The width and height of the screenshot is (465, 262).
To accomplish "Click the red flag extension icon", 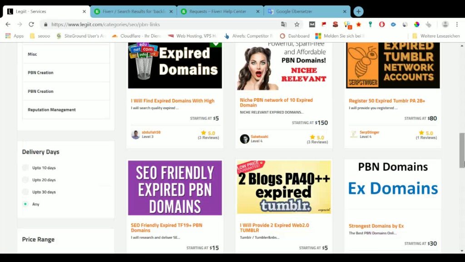I will [323, 25].
